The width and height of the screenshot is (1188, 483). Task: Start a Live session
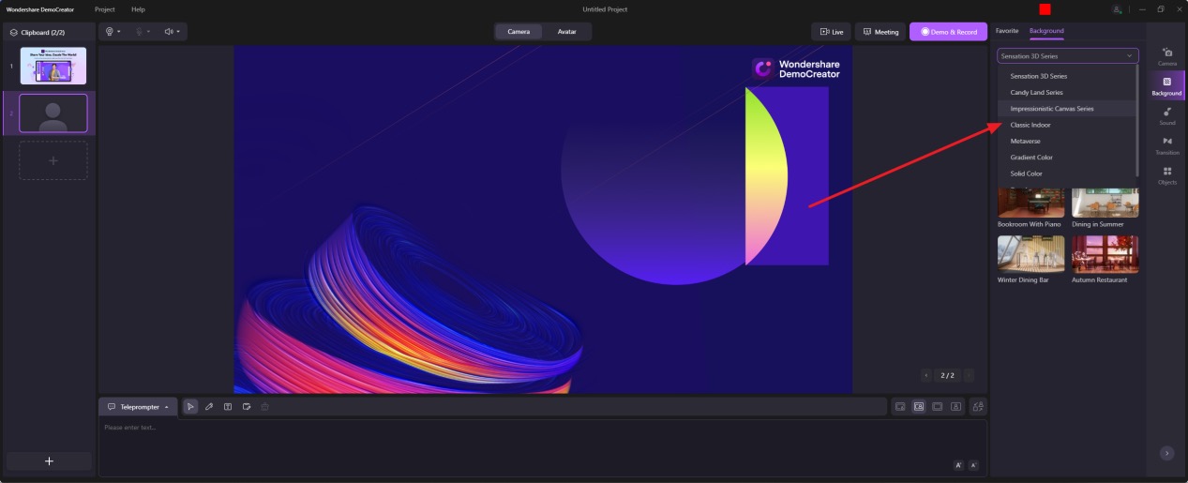(831, 32)
